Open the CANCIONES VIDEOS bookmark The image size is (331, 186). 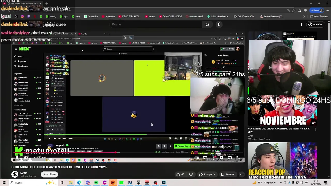click(x=170, y=17)
